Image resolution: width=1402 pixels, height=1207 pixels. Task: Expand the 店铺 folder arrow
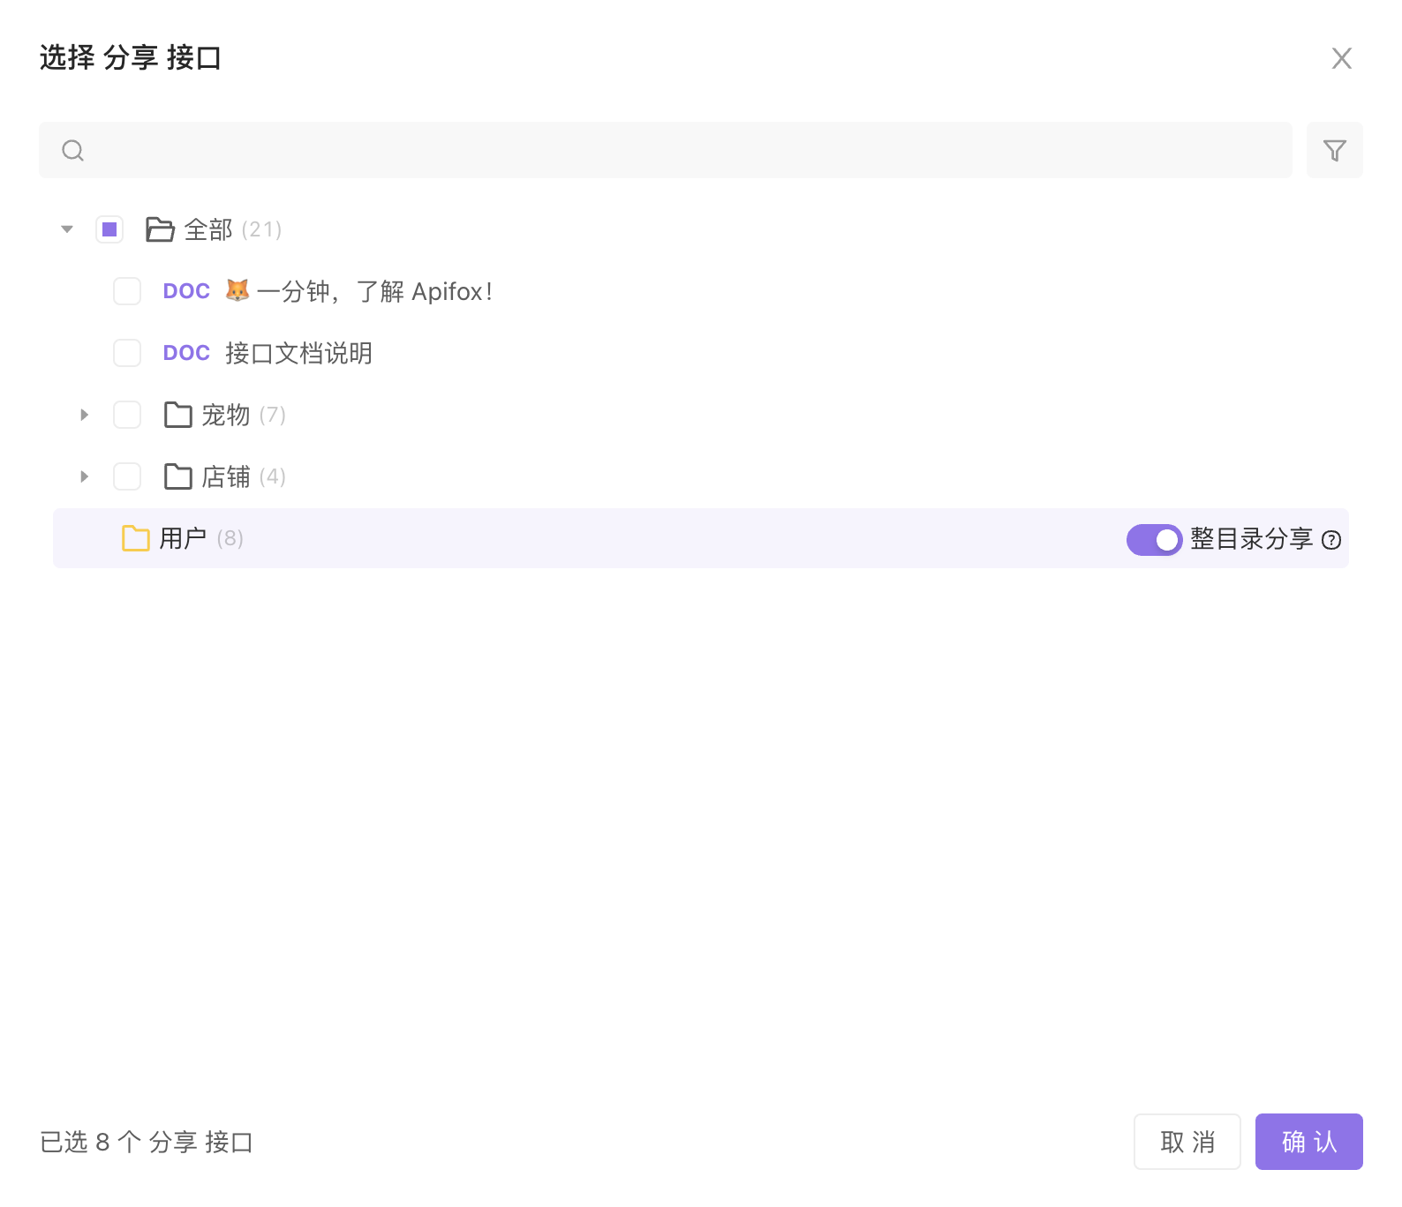tap(85, 476)
